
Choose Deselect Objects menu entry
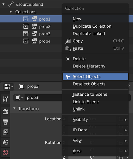[95, 84]
